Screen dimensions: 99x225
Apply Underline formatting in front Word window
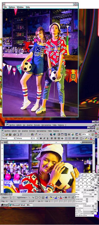pyautogui.click(x=48, y=138)
